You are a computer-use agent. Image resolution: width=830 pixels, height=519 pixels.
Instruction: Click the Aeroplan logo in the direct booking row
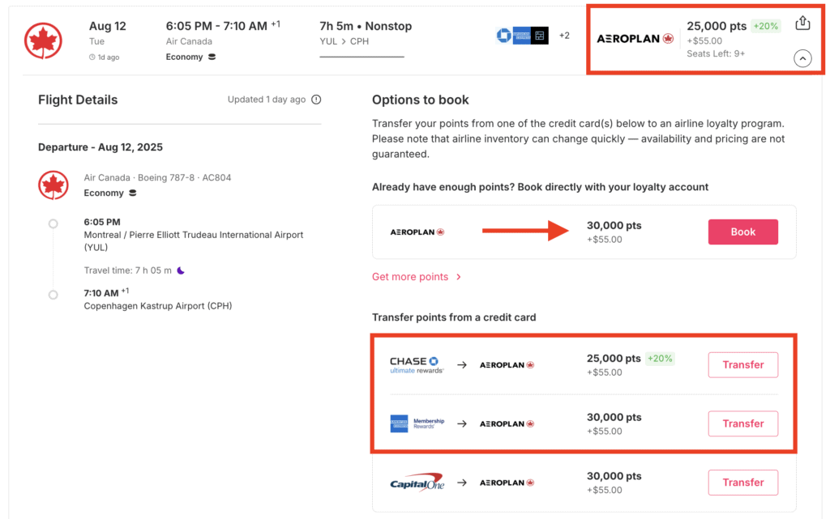pyautogui.click(x=417, y=232)
